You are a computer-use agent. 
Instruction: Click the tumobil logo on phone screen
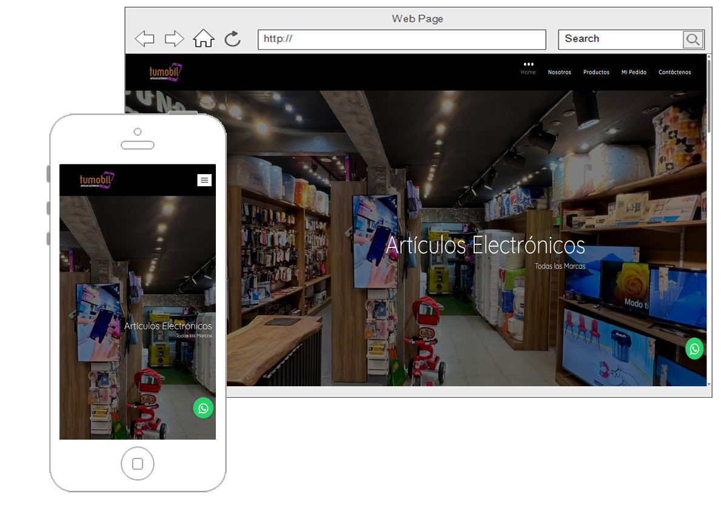97,180
